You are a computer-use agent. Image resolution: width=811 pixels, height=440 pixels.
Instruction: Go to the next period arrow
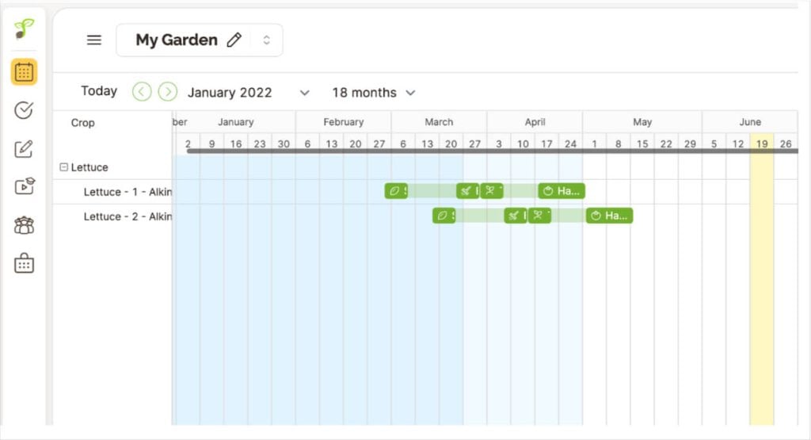pyautogui.click(x=168, y=92)
